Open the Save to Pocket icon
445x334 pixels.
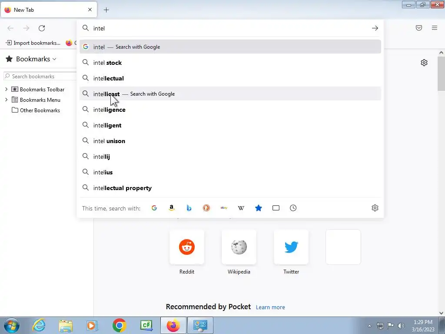coord(419,28)
